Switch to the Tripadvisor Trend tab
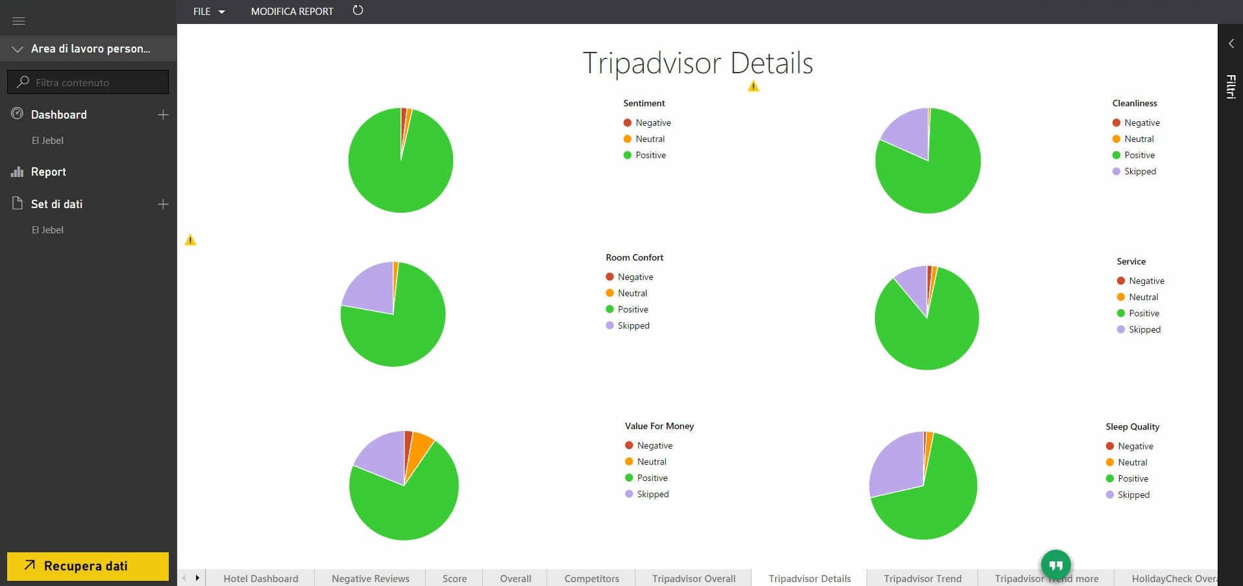The image size is (1243, 586). tap(922, 578)
